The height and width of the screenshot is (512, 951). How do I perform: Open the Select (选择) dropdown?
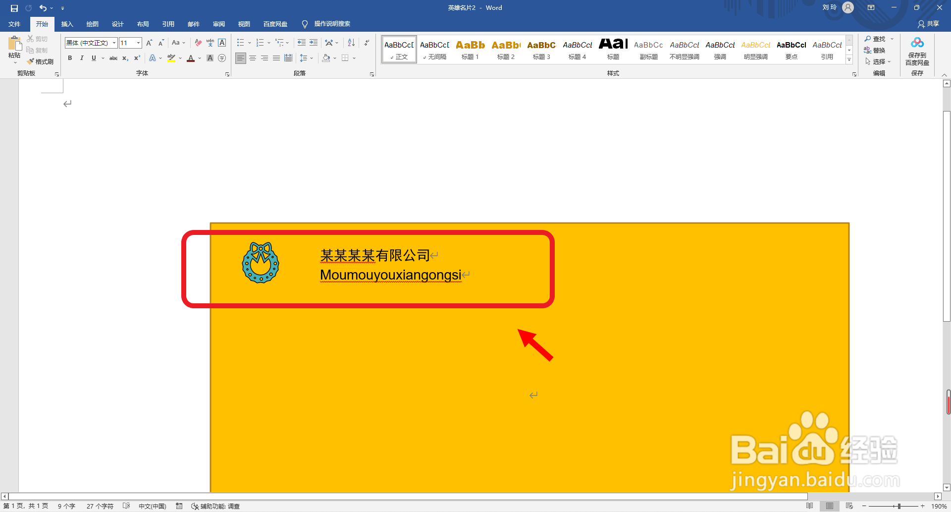878,61
